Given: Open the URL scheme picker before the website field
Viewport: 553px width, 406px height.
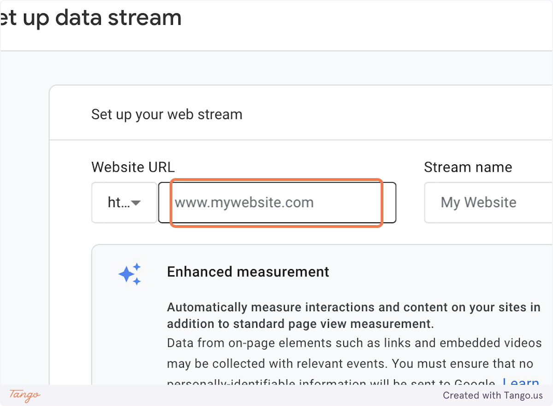Looking at the screenshot, I should coord(124,203).
